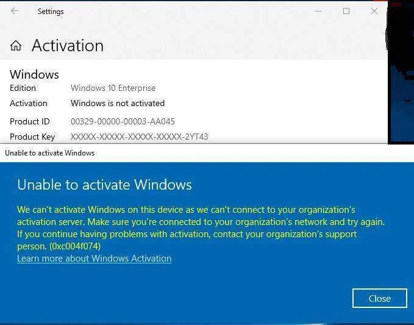Click the Windows section heading
Viewport: 414px width, 325px height.
point(34,74)
